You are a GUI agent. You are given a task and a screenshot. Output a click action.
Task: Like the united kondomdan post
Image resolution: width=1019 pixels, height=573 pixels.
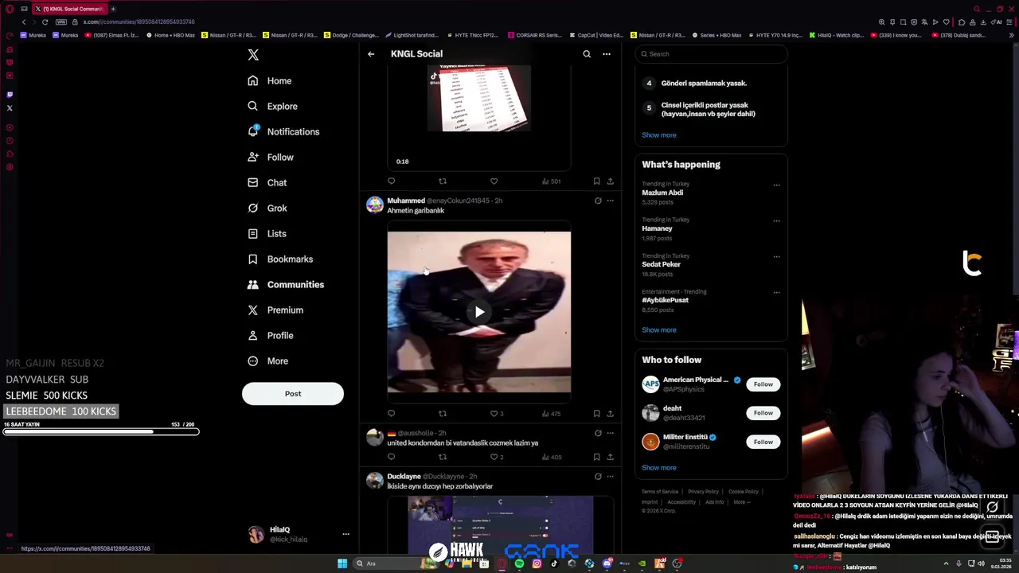pos(497,457)
